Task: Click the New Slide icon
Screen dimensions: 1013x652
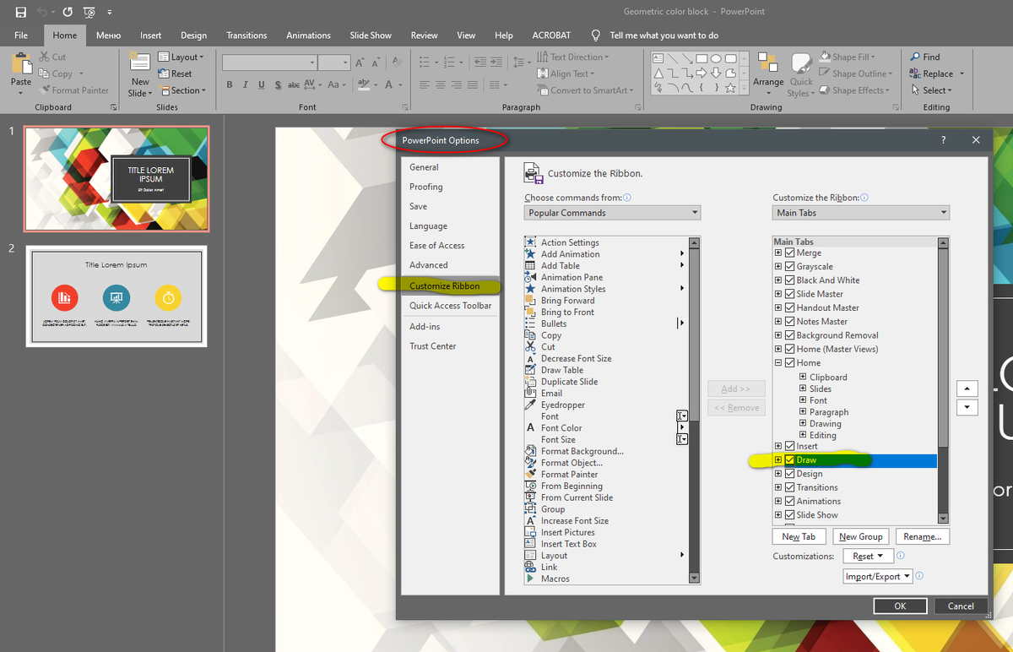Action: pyautogui.click(x=139, y=62)
